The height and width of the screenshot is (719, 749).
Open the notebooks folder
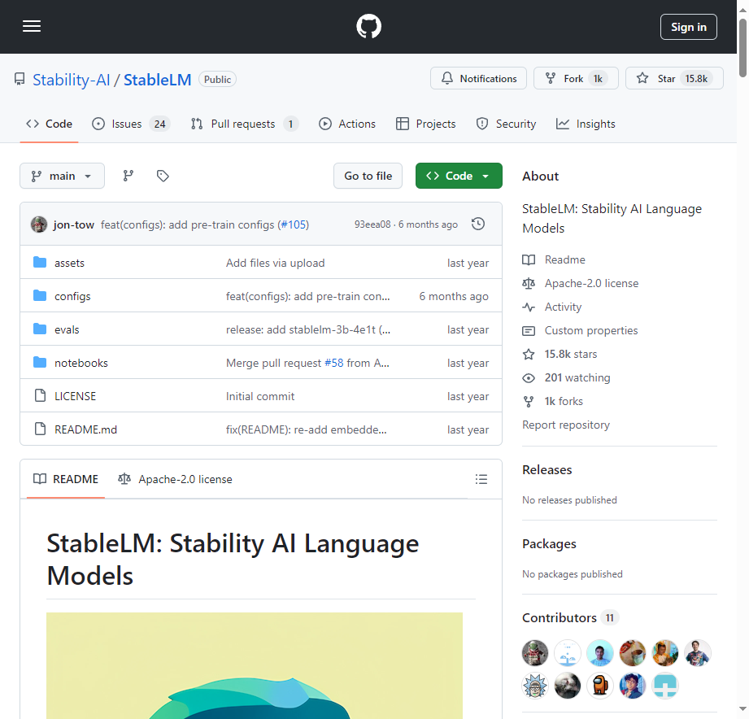(81, 363)
